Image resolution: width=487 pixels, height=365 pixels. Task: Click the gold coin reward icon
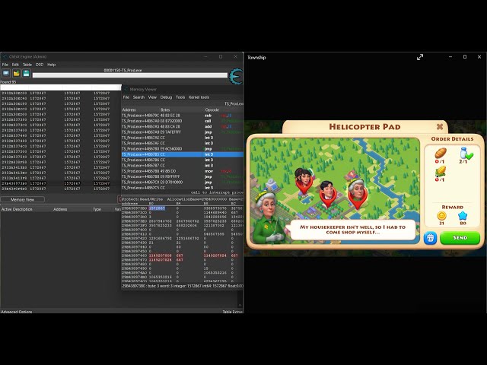(x=441, y=215)
